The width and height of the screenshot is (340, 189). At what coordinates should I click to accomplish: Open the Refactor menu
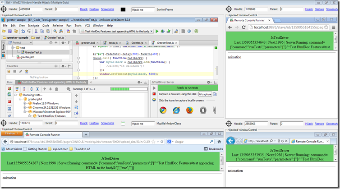pyautogui.click(x=58, y=26)
